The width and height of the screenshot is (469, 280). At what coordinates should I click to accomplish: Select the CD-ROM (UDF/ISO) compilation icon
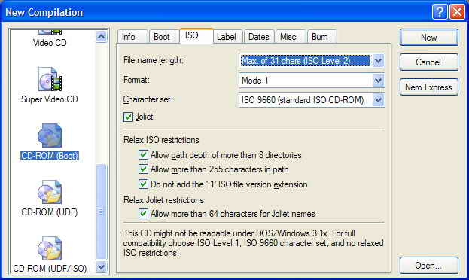(x=50, y=248)
